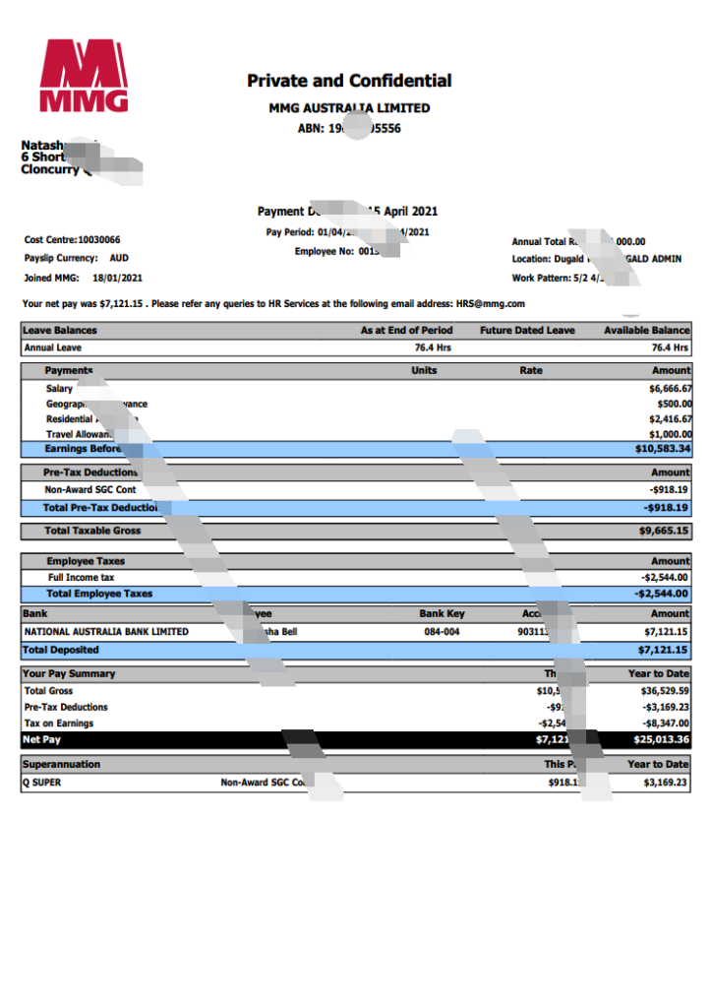This screenshot has height=1008, width=712.
Task: Select '-$918.19' in the Non-Award SGC Cont row
Action: tap(669, 490)
